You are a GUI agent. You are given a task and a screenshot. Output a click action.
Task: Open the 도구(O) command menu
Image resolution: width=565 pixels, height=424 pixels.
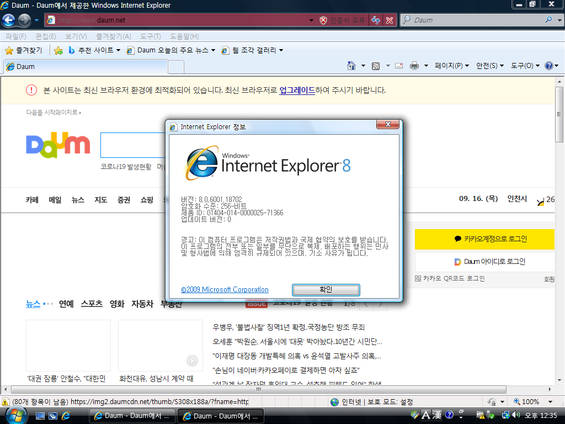tap(525, 66)
